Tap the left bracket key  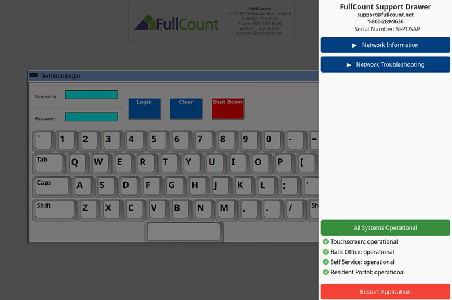(307, 164)
